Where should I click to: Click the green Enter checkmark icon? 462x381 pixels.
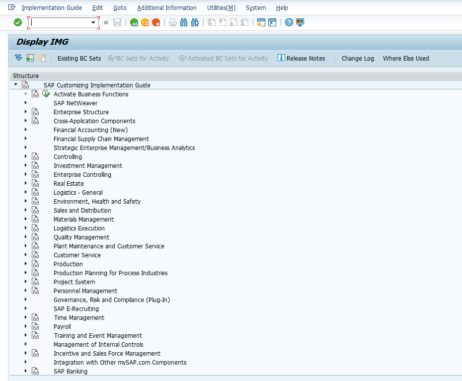tap(18, 22)
